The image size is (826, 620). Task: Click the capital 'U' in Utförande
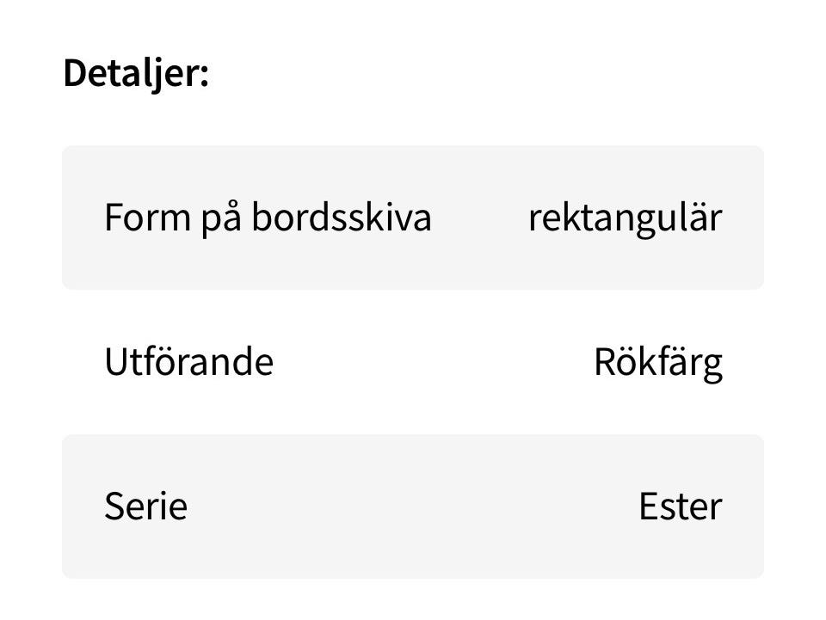[115, 363]
